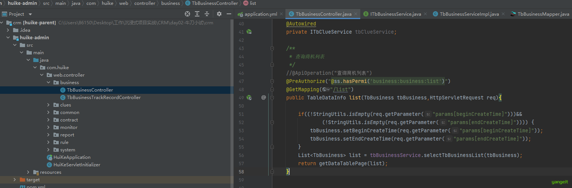Viewport: 572px width, 188px height.
Task: Click the Collapse All icon in Project panel
Action: coord(207,14)
